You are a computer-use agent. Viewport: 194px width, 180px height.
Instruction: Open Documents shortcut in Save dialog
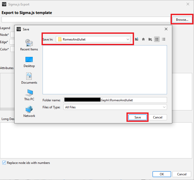[x=29, y=78]
